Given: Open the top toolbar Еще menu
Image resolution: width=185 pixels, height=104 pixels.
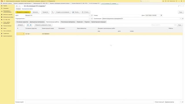Looking at the screenshot, I should 181,12.
